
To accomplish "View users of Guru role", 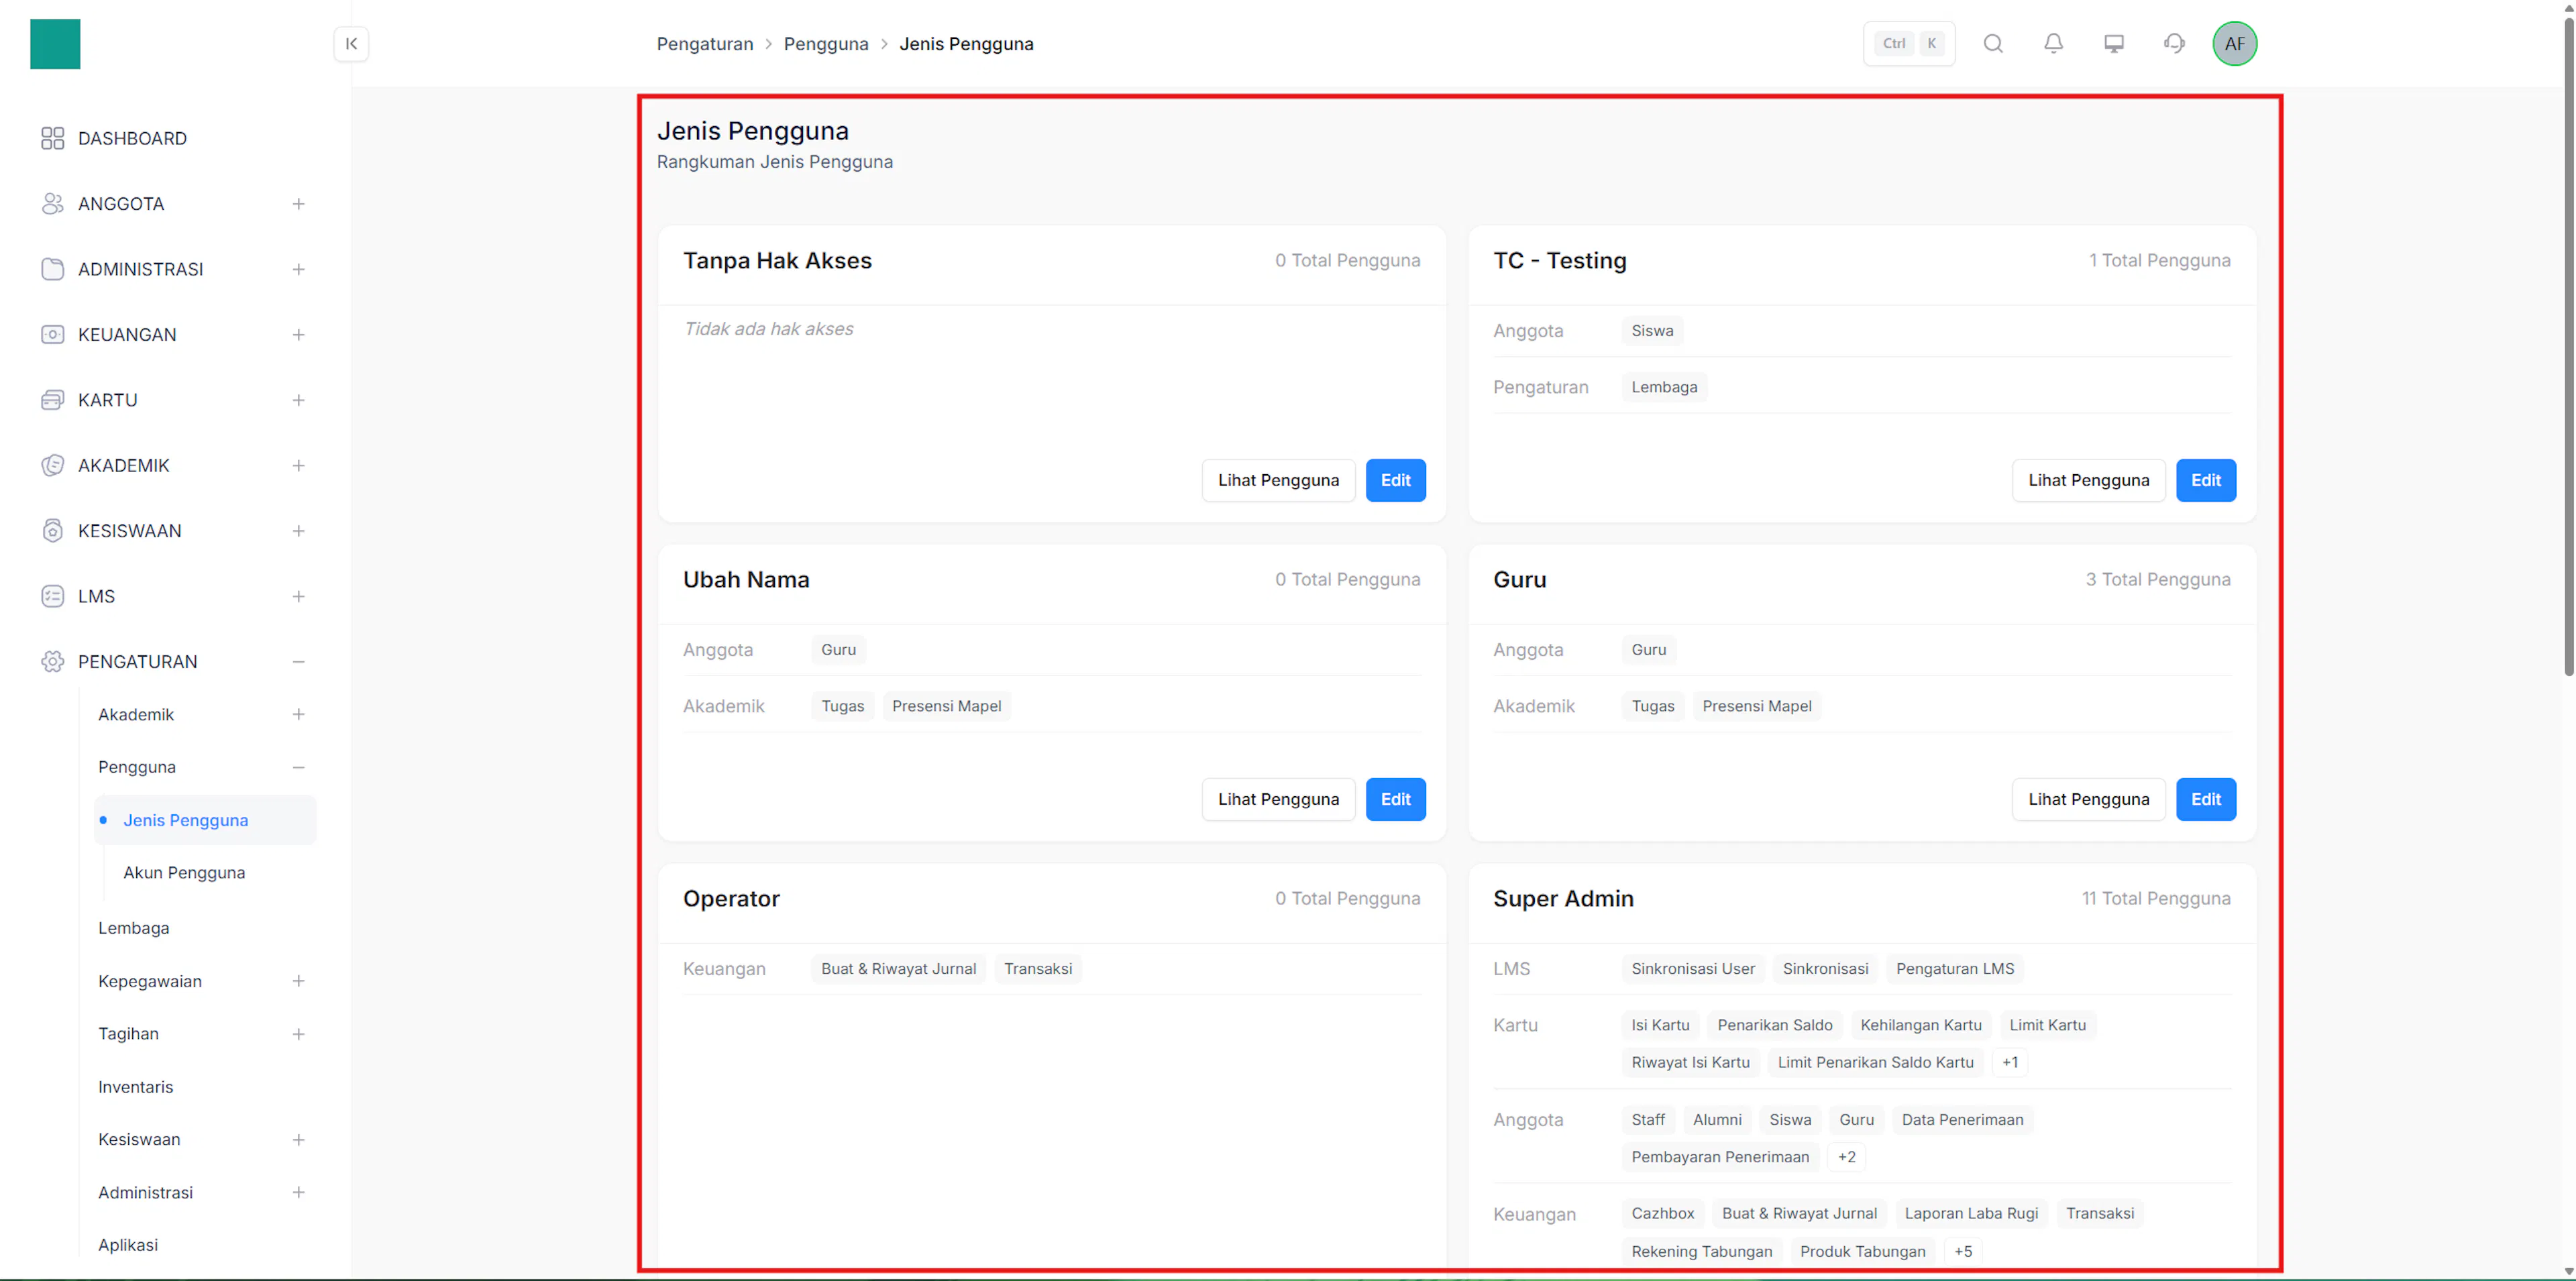I will coord(2088,800).
